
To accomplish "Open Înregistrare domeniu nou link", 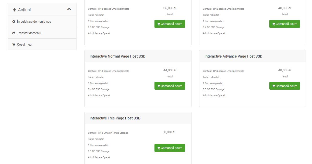I will click(x=42, y=22).
